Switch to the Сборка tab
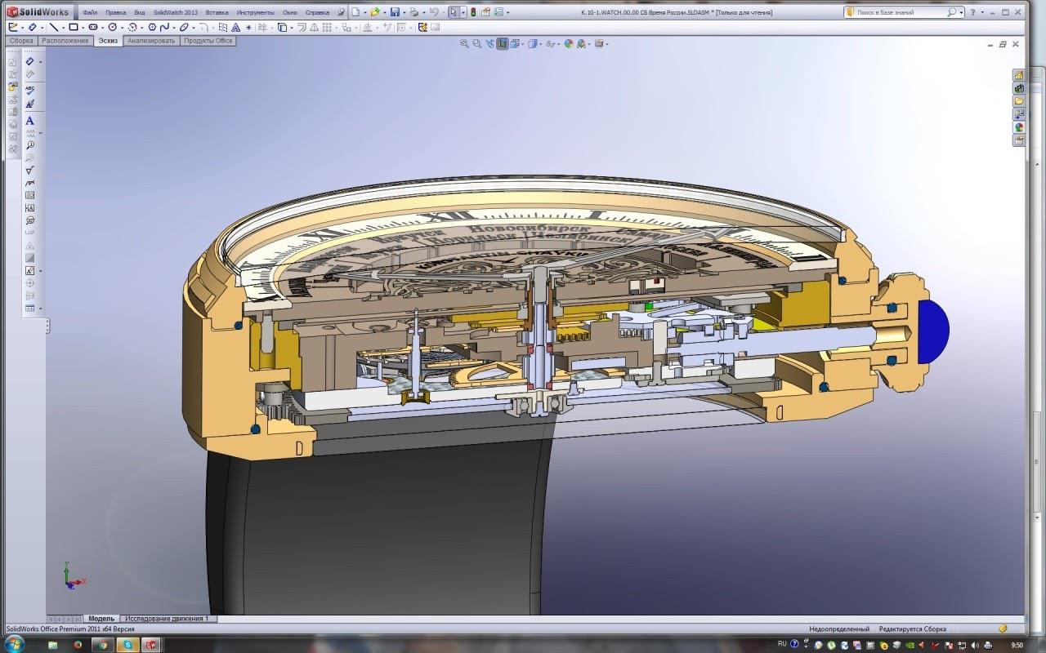Viewport: 1046px width, 653px height. tap(21, 41)
